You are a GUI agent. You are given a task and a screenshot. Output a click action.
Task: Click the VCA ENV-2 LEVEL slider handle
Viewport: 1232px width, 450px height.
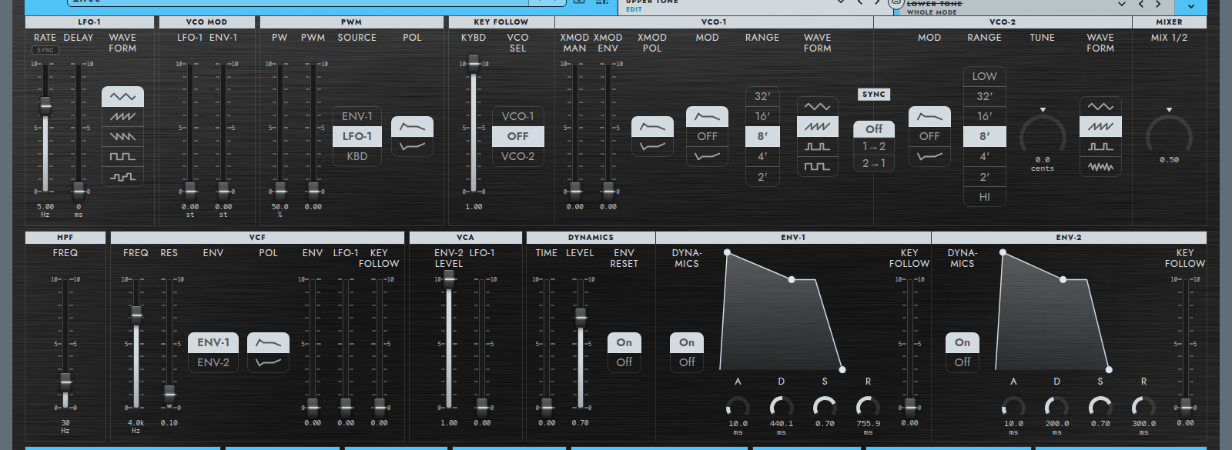coord(449,279)
